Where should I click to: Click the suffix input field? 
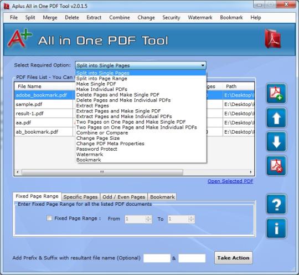click(x=192, y=258)
